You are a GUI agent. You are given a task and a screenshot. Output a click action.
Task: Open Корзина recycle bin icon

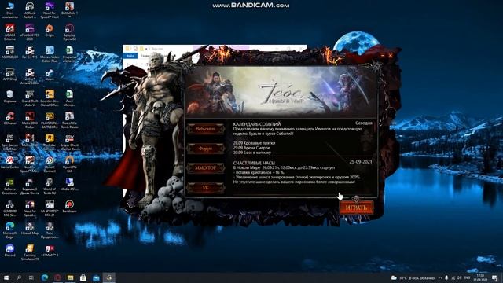(10, 96)
